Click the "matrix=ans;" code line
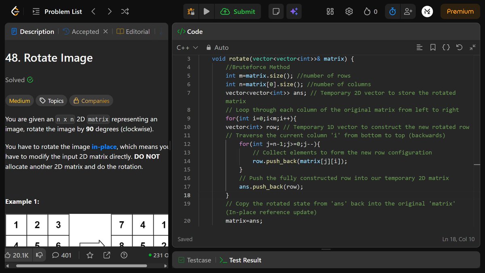This screenshot has height=273, width=485. pyautogui.click(x=244, y=221)
